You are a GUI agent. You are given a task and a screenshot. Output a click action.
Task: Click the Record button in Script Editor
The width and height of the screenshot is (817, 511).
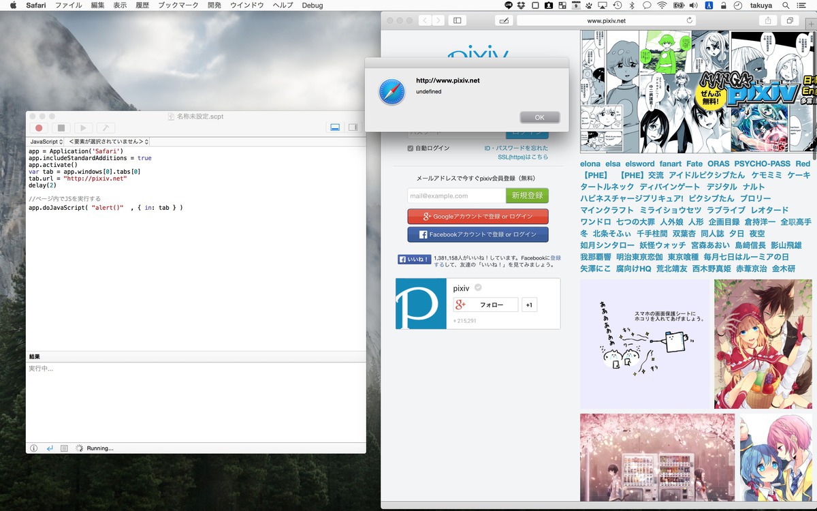click(39, 127)
